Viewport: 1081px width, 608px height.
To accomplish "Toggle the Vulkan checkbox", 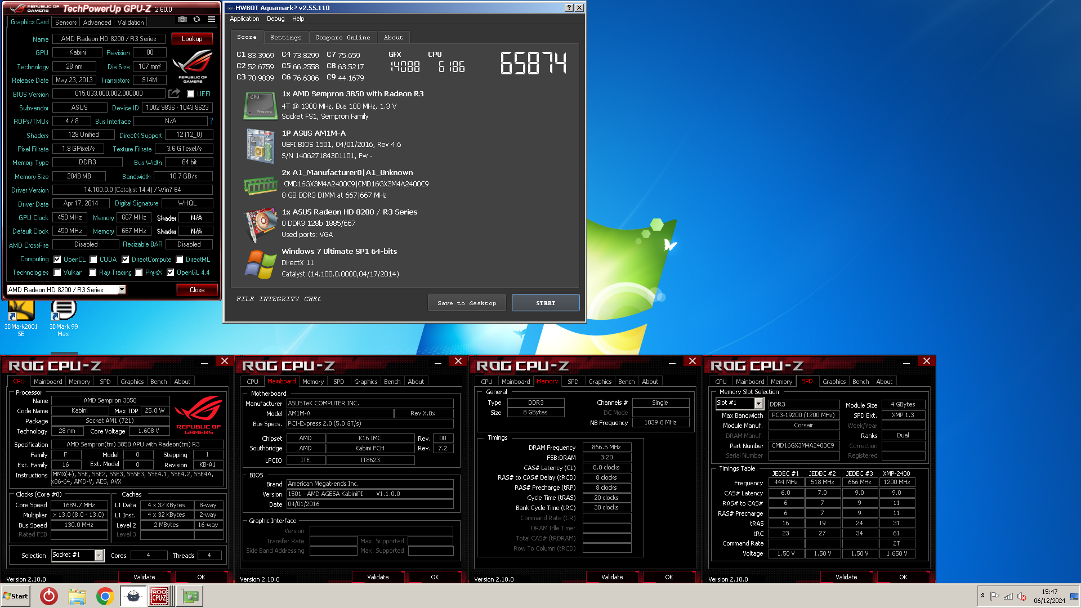I will [57, 272].
